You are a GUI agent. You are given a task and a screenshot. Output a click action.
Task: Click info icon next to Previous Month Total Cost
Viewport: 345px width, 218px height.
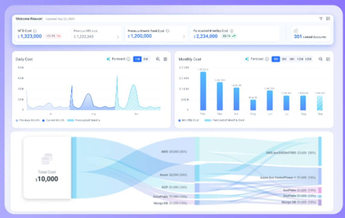click(168, 31)
